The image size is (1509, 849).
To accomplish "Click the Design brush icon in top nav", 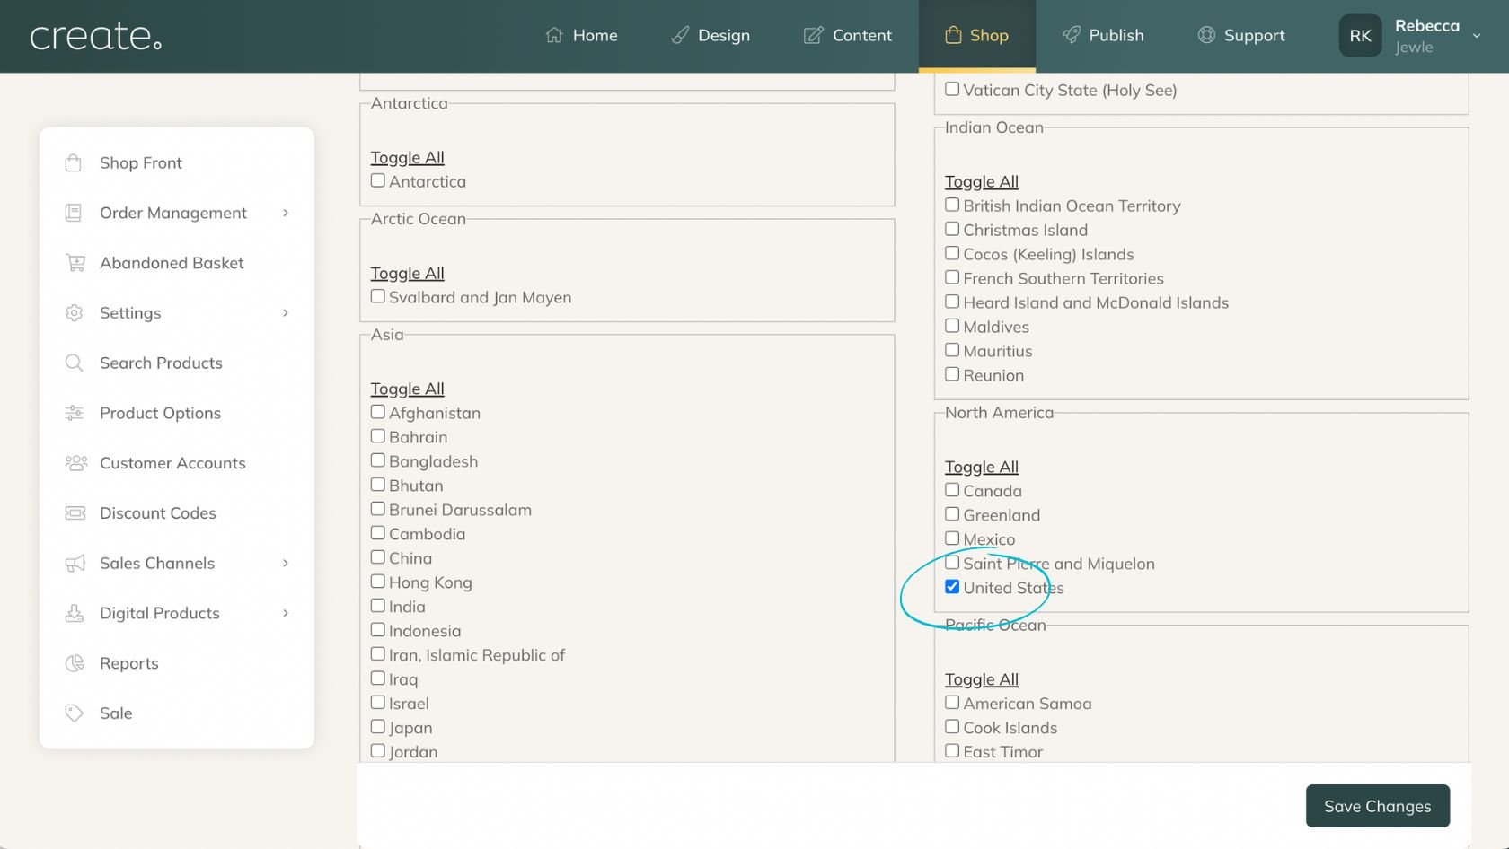I will point(680,35).
